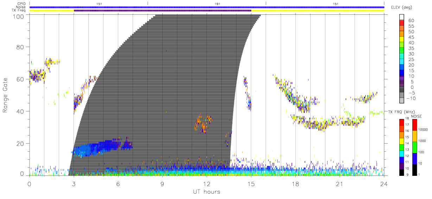Pick the white top segment of ELEV colorbar
The width and height of the screenshot is (432, 199).
tap(401, 17)
